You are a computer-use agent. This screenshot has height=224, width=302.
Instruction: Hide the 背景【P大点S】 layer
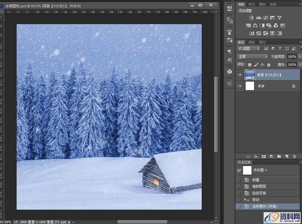[x=240, y=75]
